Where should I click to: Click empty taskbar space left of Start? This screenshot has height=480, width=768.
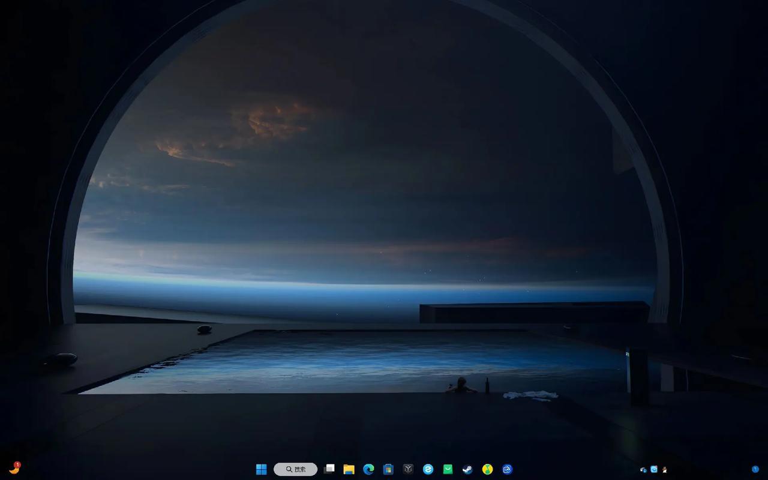pyautogui.click(x=150, y=469)
